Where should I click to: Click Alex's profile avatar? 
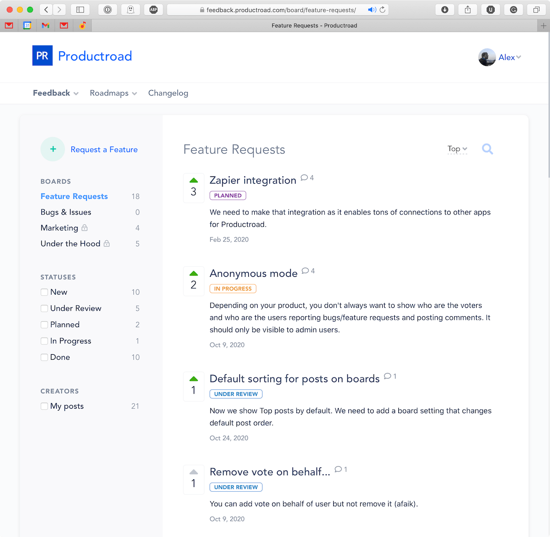pyautogui.click(x=487, y=57)
